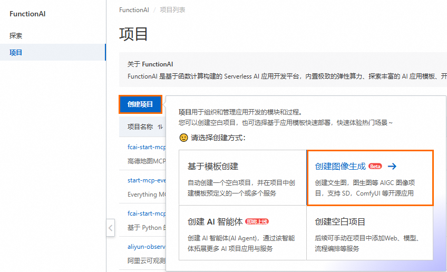Click the 高德地图MCP description text
This screenshot has height=272, width=447.
(x=147, y=161)
